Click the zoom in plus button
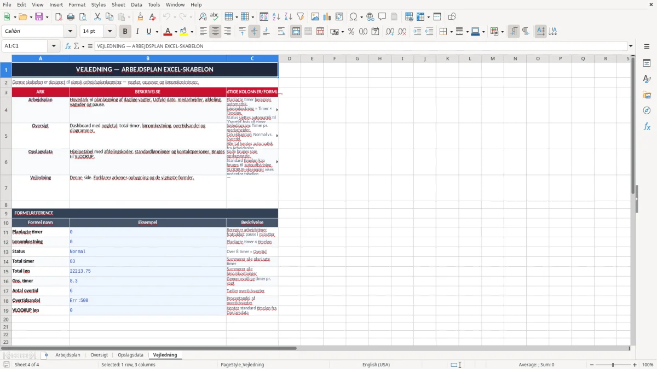Viewport: 657px width, 369px height. tap(635, 365)
